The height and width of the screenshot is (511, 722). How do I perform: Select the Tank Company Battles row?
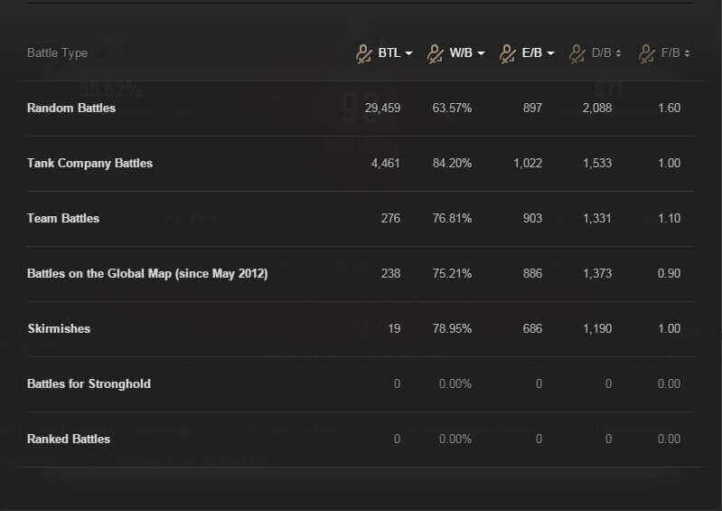click(x=361, y=164)
